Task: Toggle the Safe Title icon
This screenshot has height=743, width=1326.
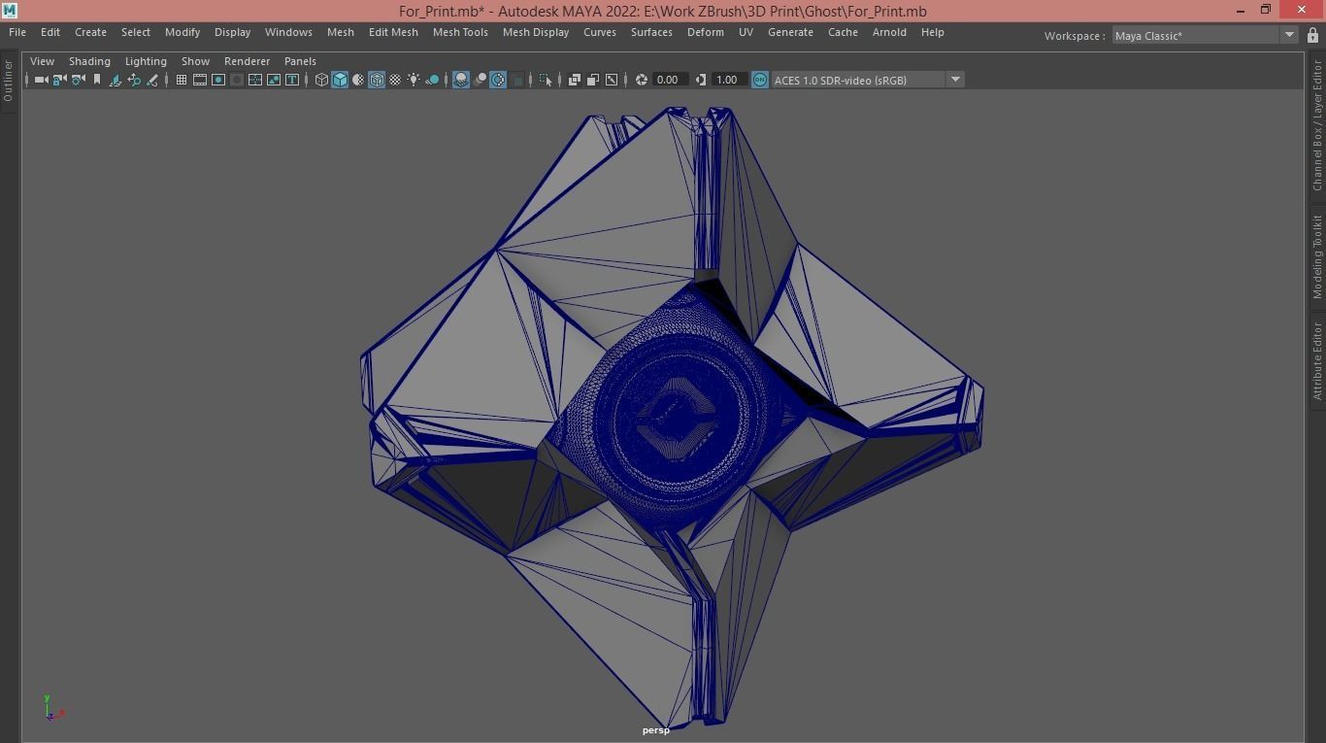Action: (x=292, y=80)
